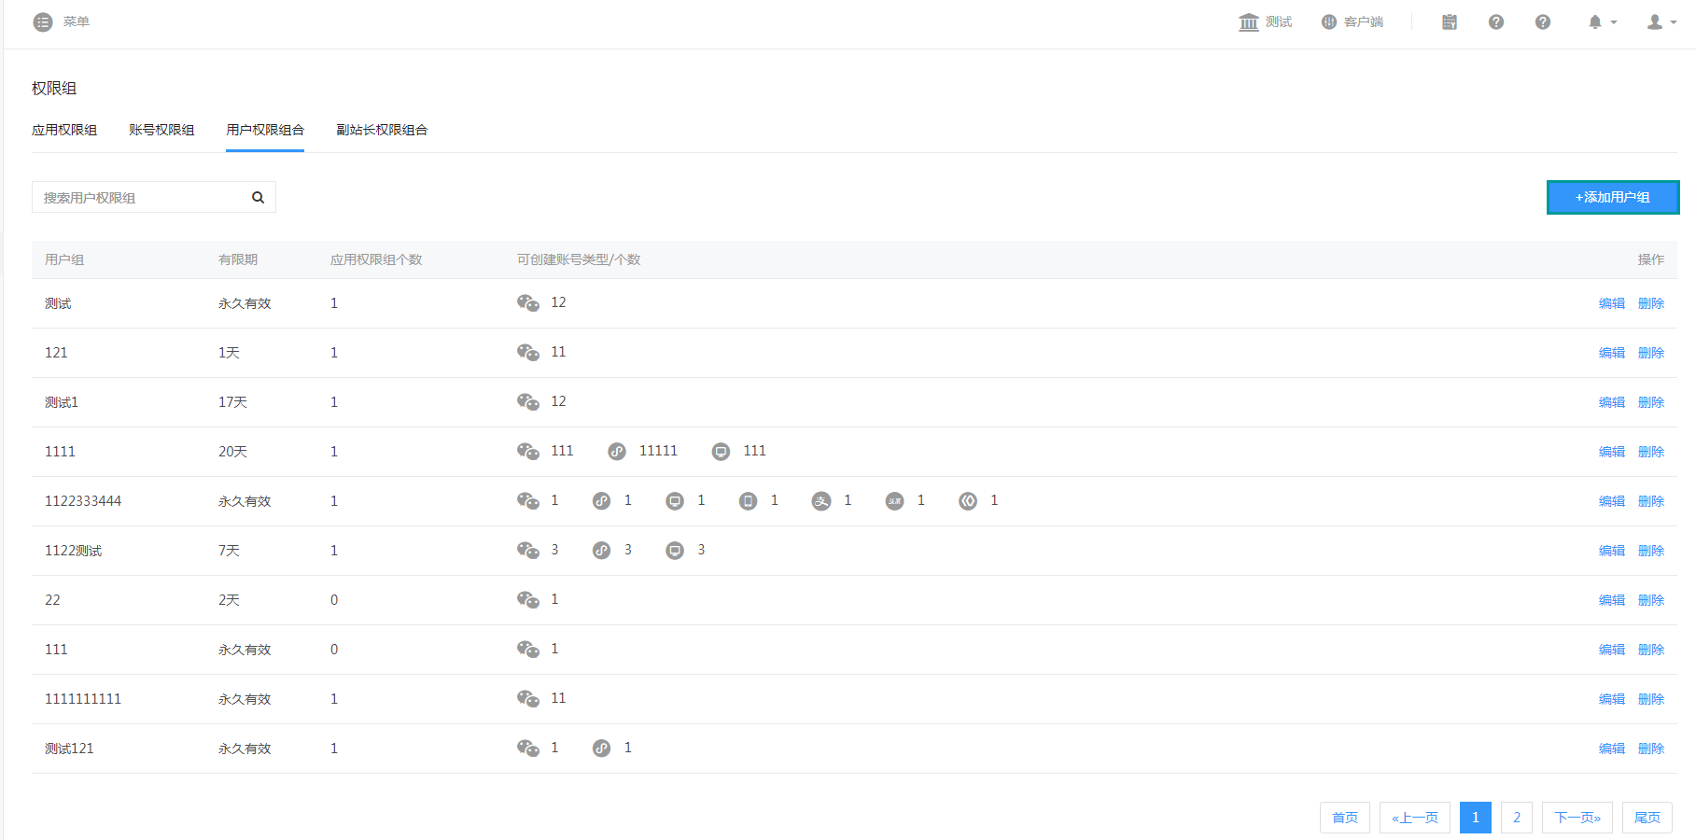
Task: Delete the 测试 user group
Action: point(1651,303)
